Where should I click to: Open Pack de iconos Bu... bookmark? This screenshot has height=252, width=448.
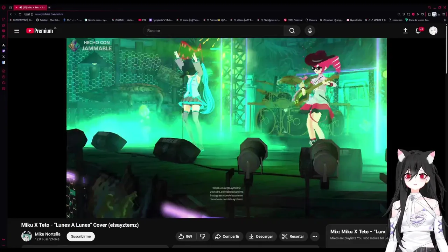click(417, 20)
